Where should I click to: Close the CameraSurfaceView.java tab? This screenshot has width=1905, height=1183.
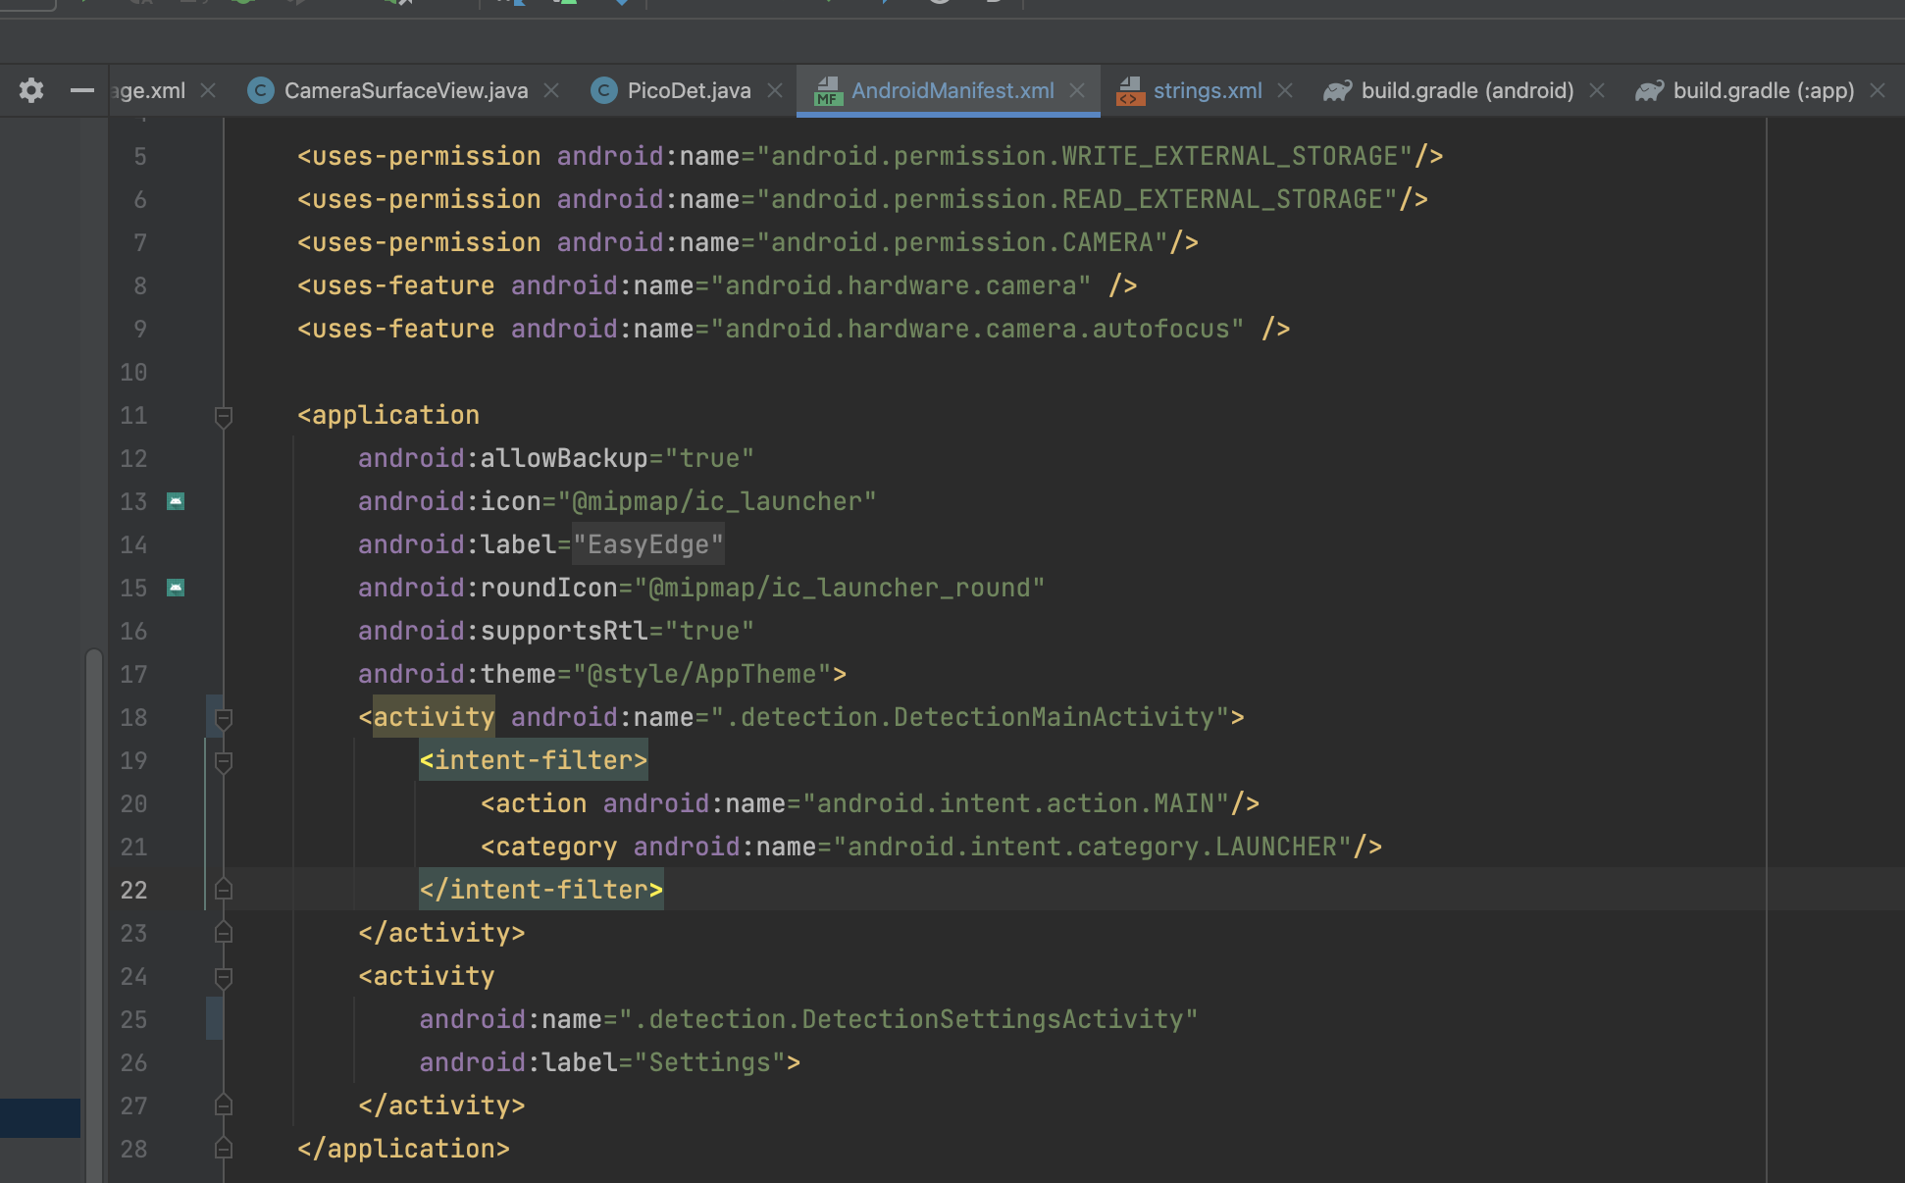(x=551, y=90)
